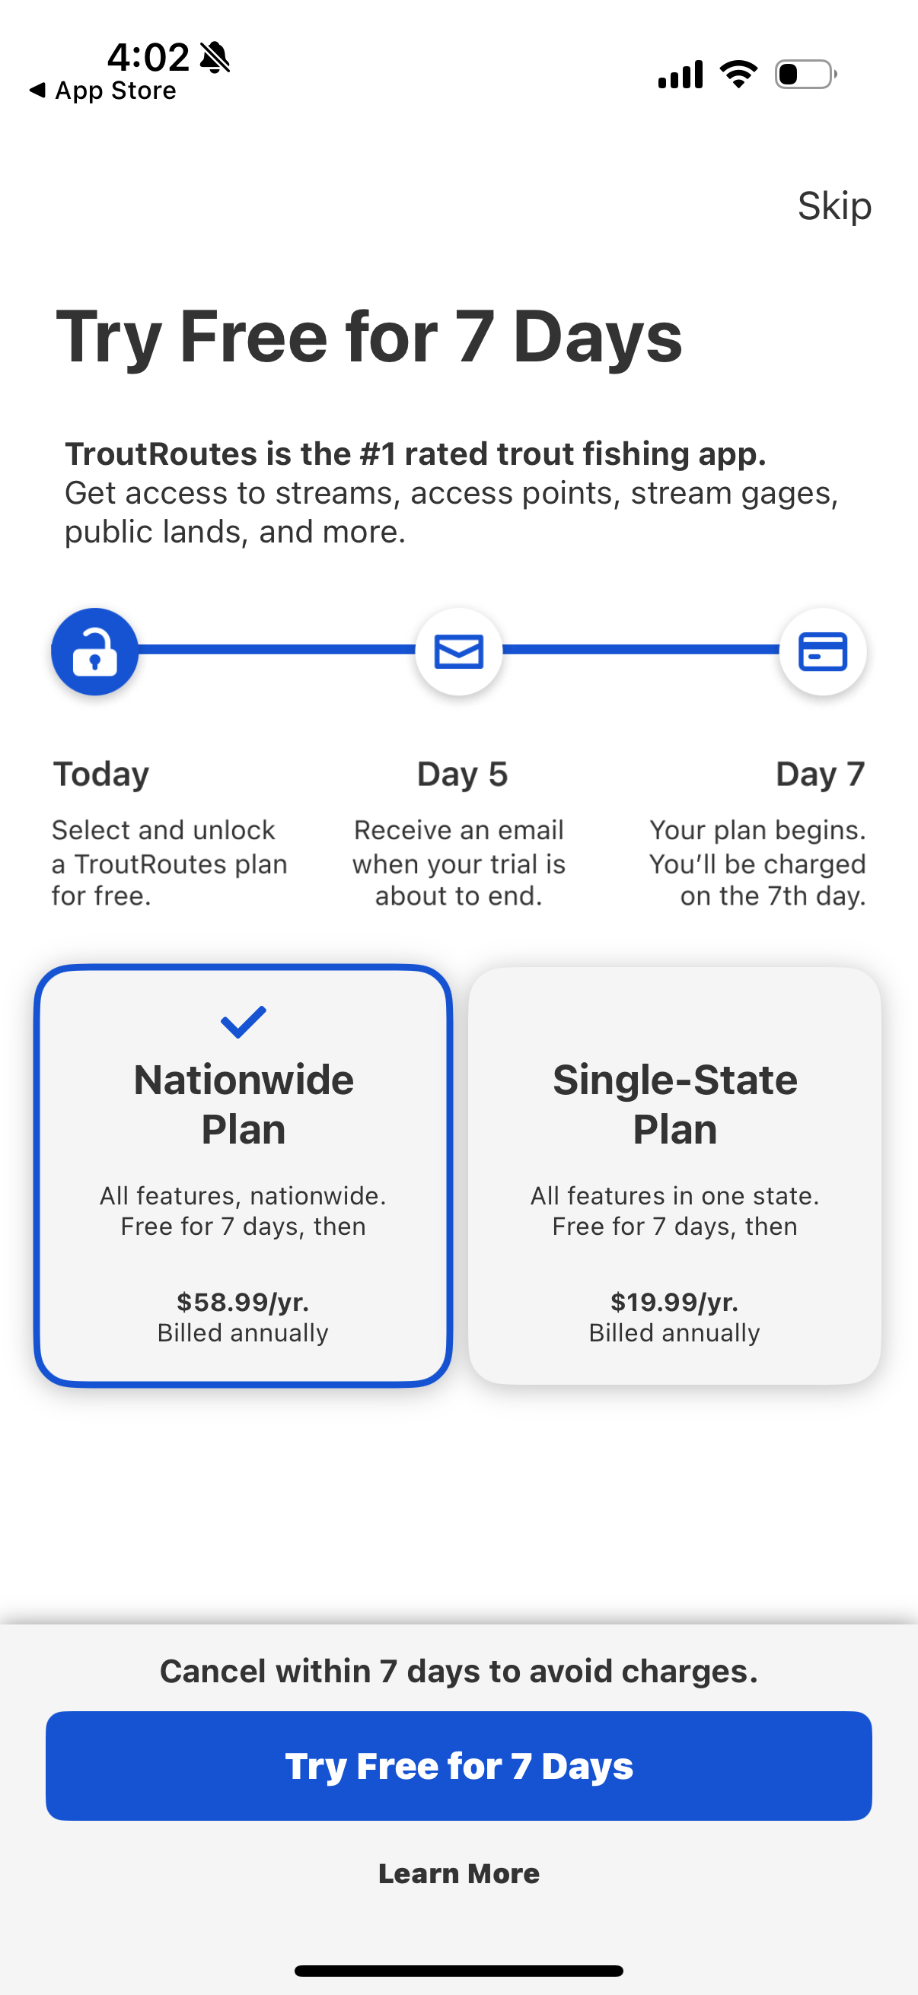Select the Single-State Plan option

[674, 1175]
